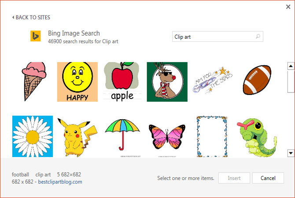Screen dimensions: 295x198
Task: Choose the red apple clip art
Action: coord(122,81)
